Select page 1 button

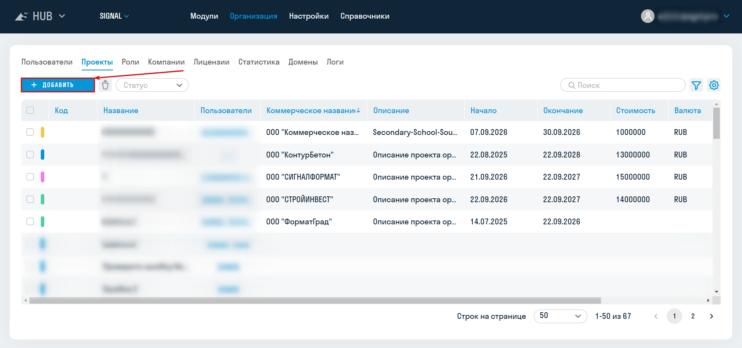(674, 316)
